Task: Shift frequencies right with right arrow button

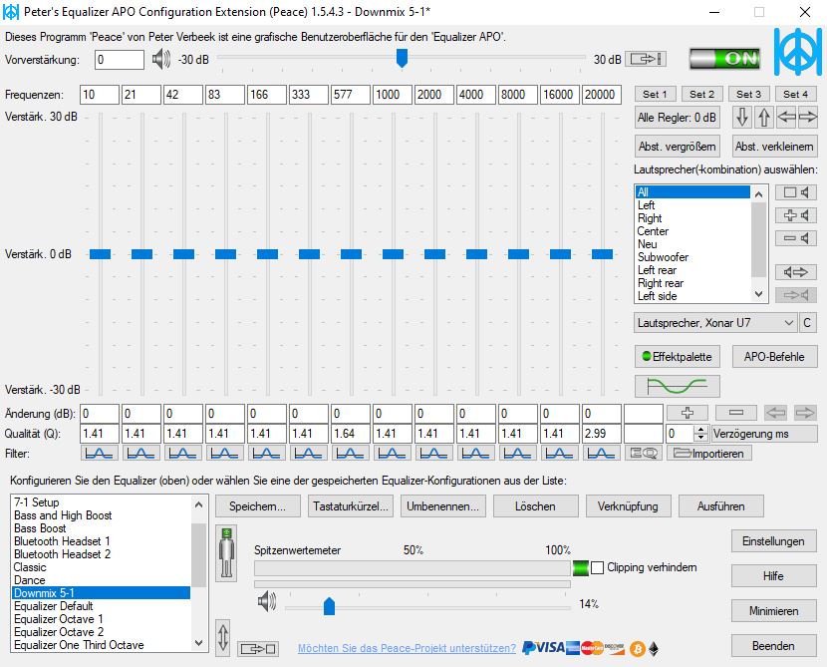Action: click(x=807, y=117)
